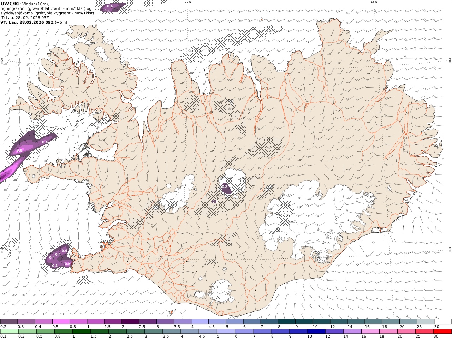The image size is (452, 339).
Task: Click the '20W' longitude label at top
Action: click(188, 2)
